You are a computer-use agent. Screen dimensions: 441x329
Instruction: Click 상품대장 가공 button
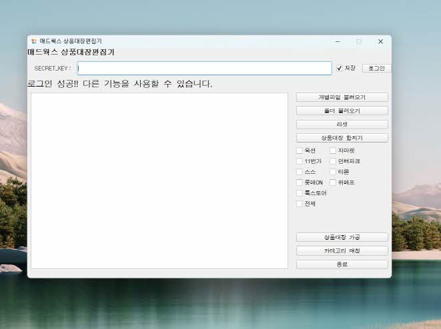[x=342, y=237]
